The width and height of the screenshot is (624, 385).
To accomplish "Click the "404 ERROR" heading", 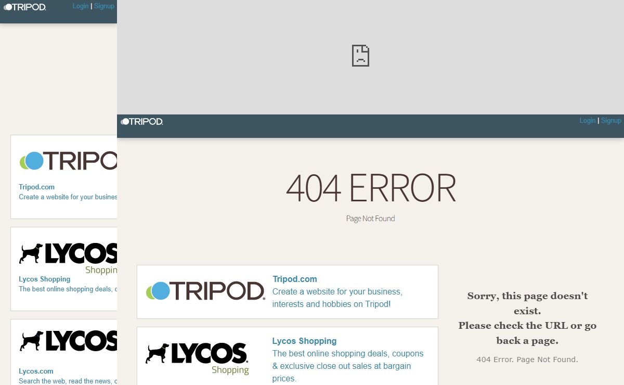I will tap(371, 188).
